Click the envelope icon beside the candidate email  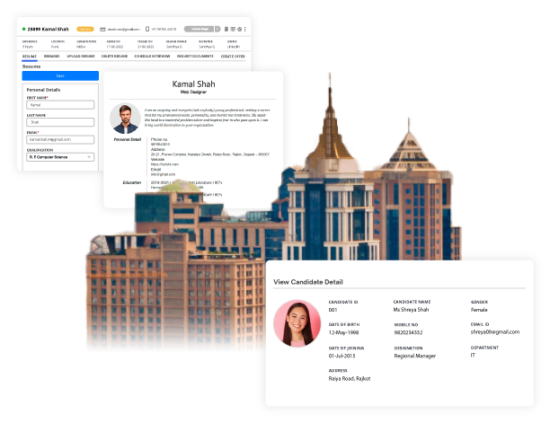click(104, 29)
